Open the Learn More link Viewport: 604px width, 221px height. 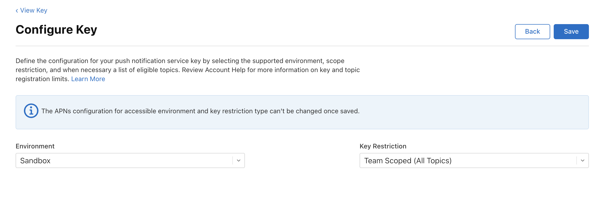88,79
